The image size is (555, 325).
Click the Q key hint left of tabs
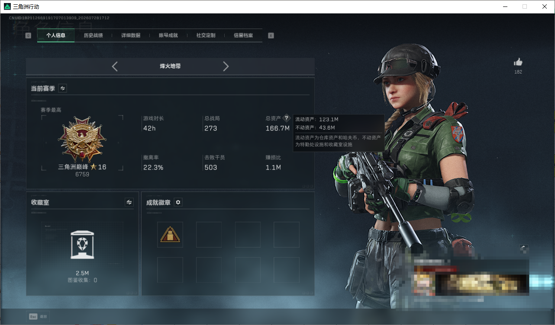click(x=28, y=35)
